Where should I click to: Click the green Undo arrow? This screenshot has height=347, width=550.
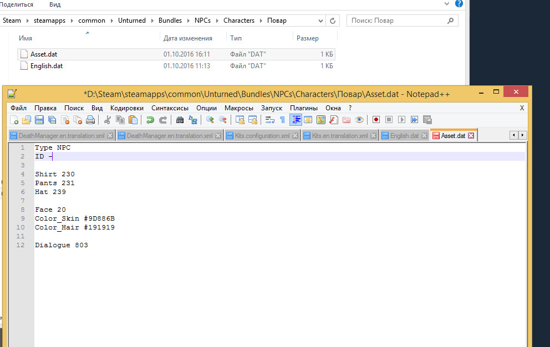pos(150,120)
